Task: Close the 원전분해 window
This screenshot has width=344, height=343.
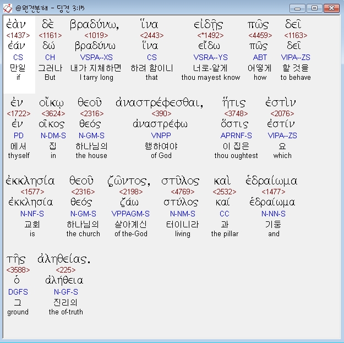Action: [x=331, y=8]
